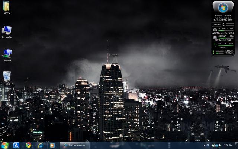Click the 800MHz CPU clock readout
This screenshot has height=149, width=238.
pos(217,25)
